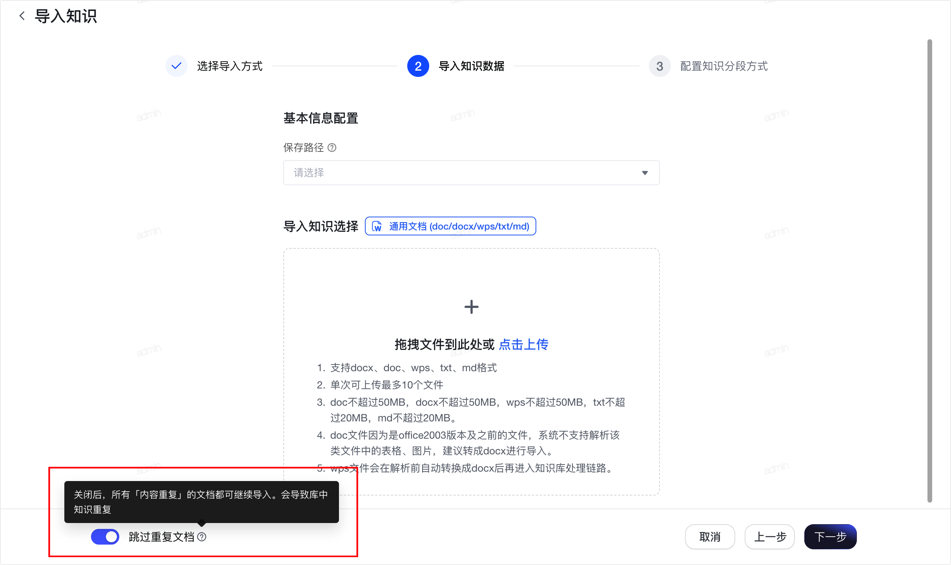Open the 保存路径 dropdown arrow
The image size is (951, 565).
[x=645, y=173]
